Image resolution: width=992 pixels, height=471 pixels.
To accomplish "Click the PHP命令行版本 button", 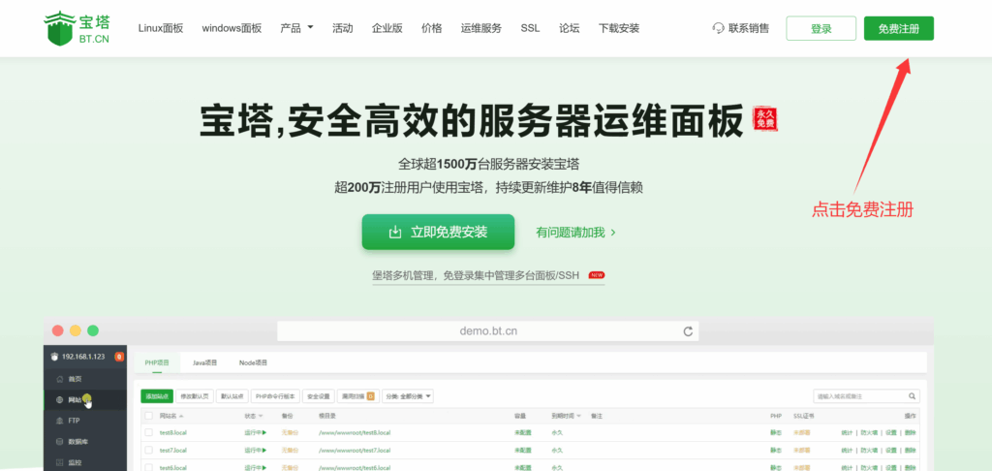I will [275, 396].
